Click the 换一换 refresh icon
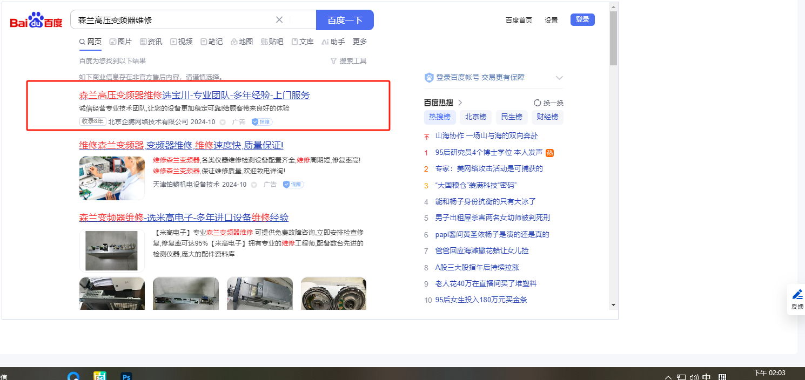 (x=537, y=103)
